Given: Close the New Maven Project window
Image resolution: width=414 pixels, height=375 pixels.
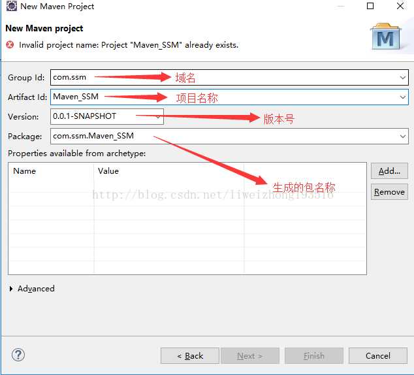Looking at the screenshot, I should click(x=400, y=5).
